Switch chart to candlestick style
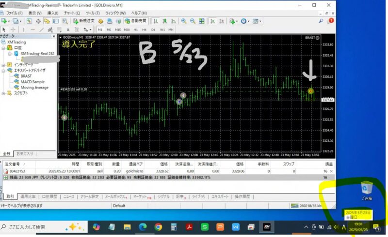The width and height of the screenshot is (388, 237). 164,21
